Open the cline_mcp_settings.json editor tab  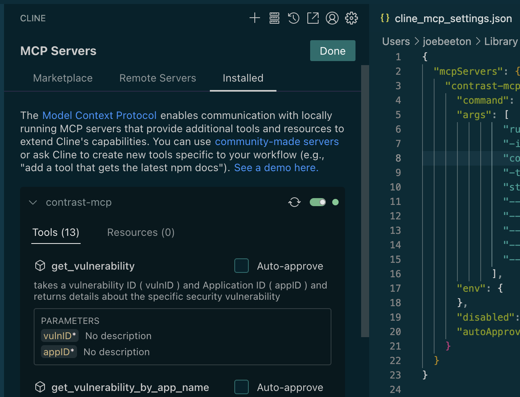tap(453, 18)
